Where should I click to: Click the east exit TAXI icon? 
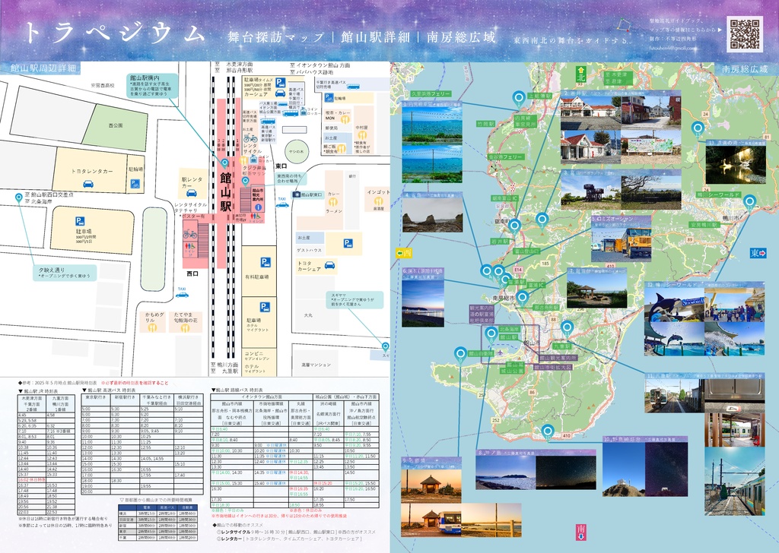pyautogui.click(x=282, y=204)
